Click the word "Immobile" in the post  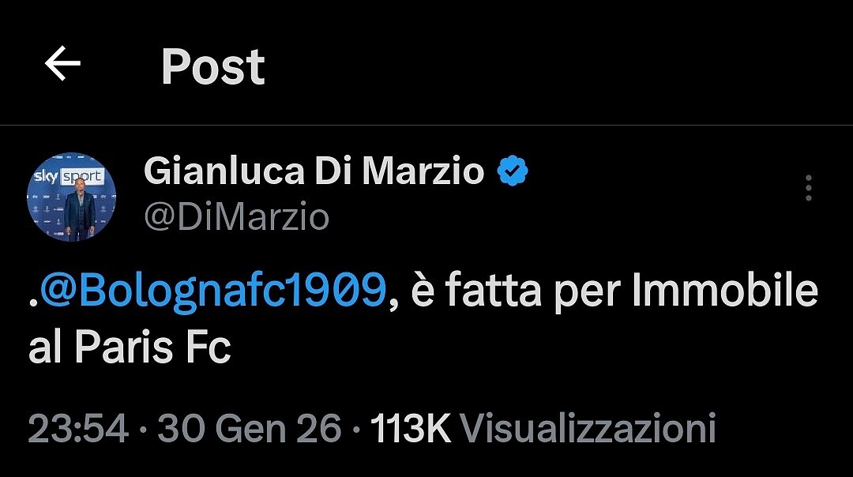[x=724, y=291]
